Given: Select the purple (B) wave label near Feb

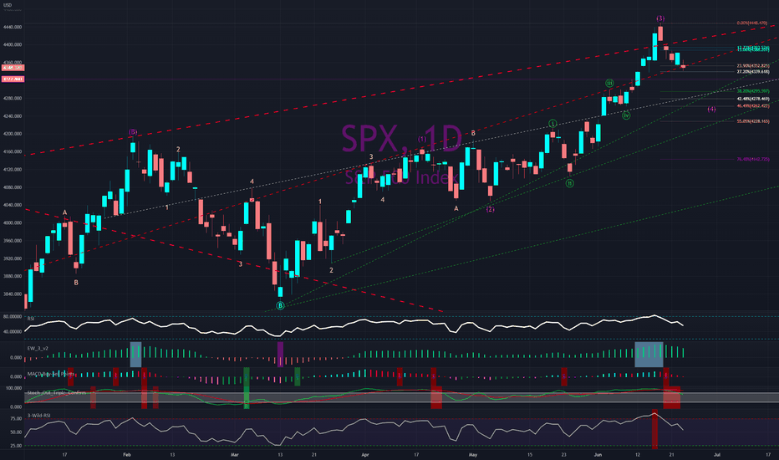Looking at the screenshot, I should point(133,132).
